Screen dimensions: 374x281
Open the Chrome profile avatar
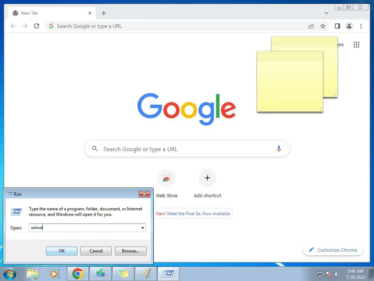349,26
